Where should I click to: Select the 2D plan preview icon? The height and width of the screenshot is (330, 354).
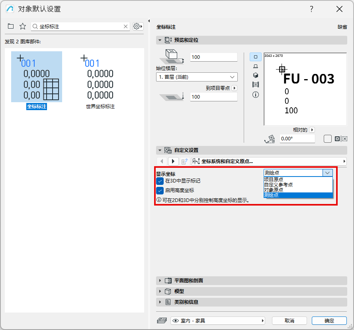tap(256, 57)
